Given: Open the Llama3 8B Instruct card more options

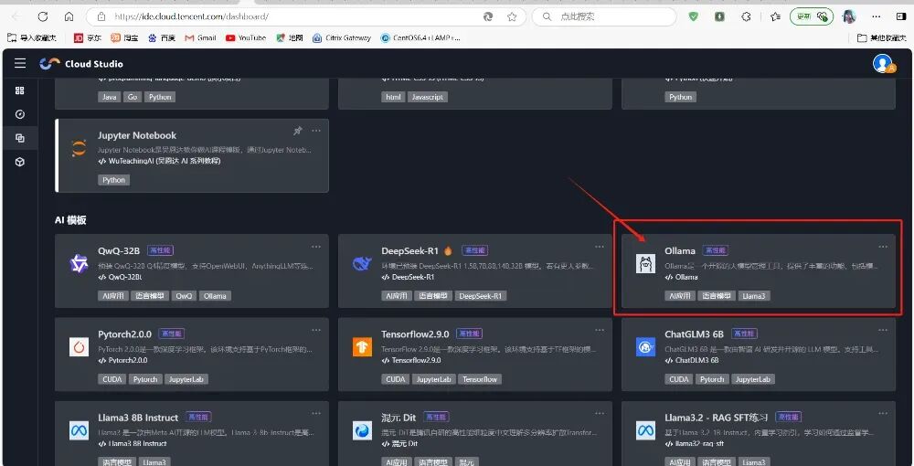Looking at the screenshot, I should (x=316, y=414).
